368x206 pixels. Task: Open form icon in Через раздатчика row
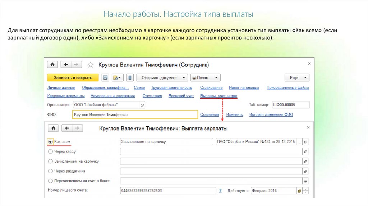[x=305, y=171]
